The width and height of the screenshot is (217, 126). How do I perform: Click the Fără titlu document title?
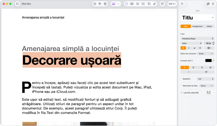[x=26, y=4]
